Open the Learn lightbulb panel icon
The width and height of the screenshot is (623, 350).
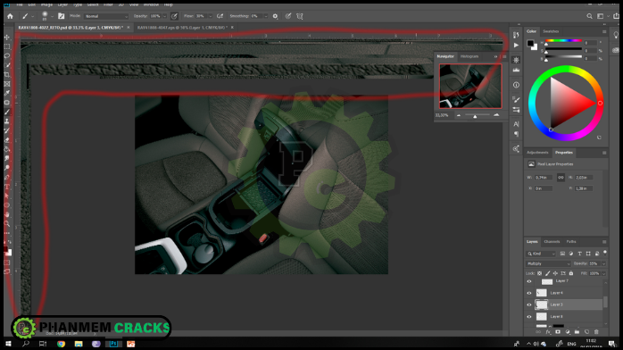(616, 35)
